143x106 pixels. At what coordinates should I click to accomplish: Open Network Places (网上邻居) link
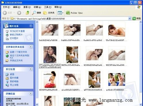point(14,85)
